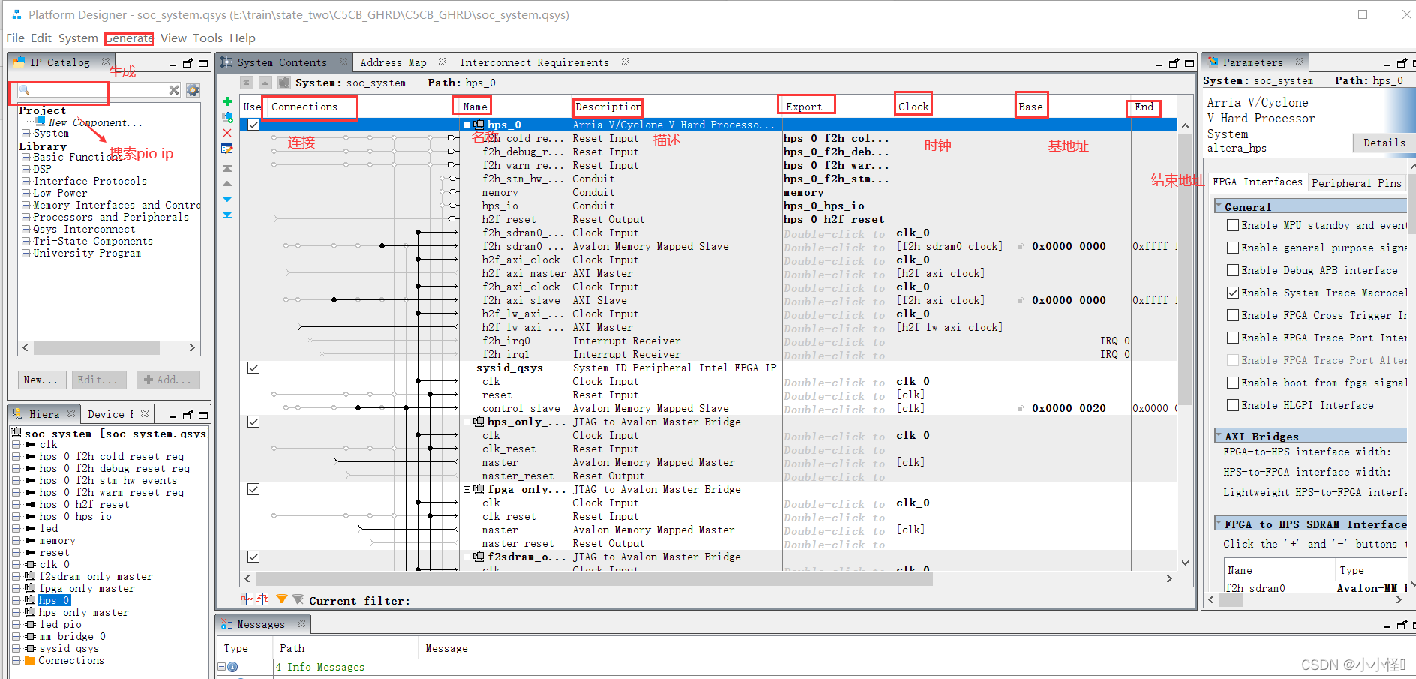Collapse the hps_0 component row
Screen dimensions: 1416x679
tap(466, 125)
